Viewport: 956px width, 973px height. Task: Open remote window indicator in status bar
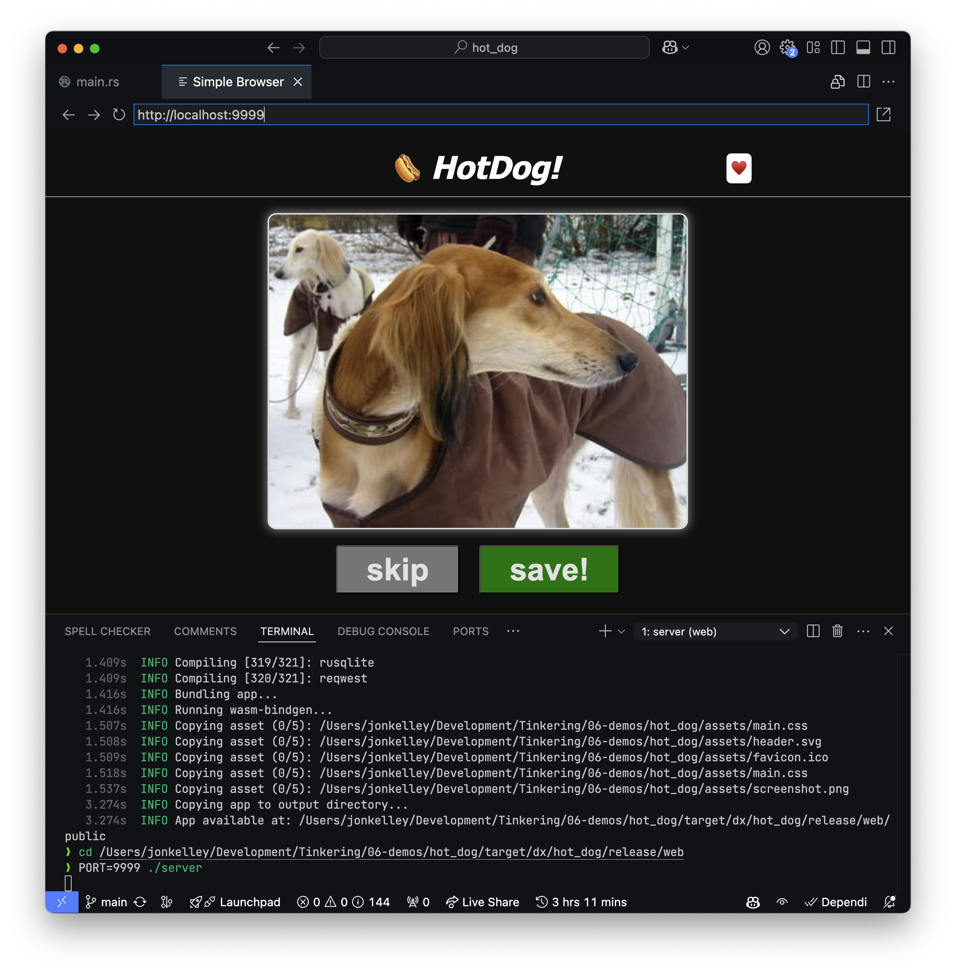(x=61, y=902)
